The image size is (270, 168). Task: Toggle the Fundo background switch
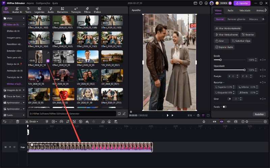point(224,107)
